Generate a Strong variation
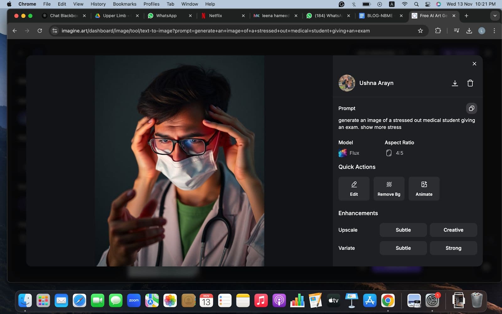 [453, 248]
